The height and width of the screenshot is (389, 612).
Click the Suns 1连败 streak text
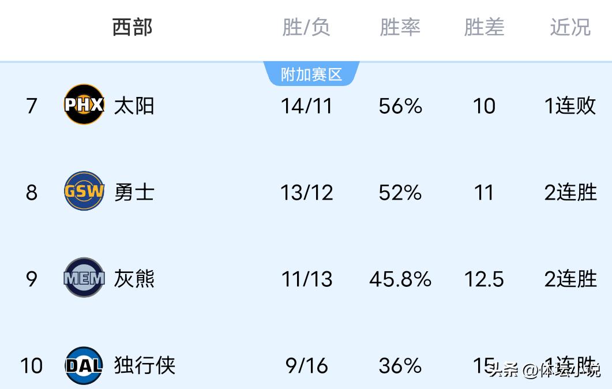coord(570,106)
